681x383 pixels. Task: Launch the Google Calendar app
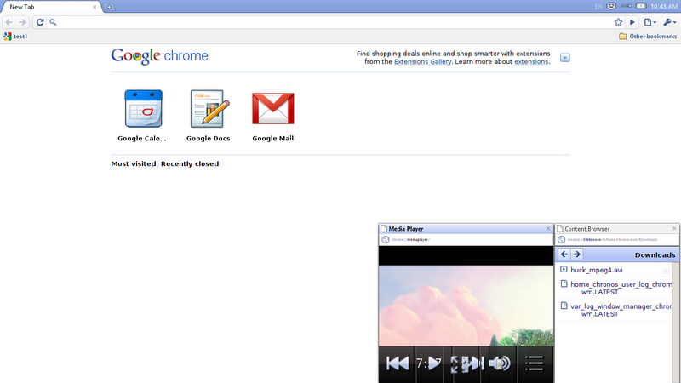[x=143, y=116]
